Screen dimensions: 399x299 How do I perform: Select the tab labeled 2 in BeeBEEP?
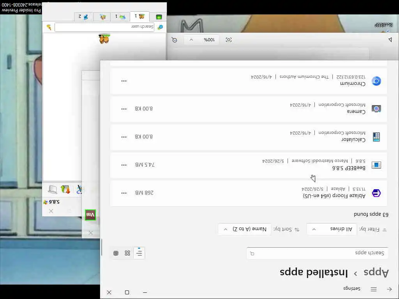[84, 17]
